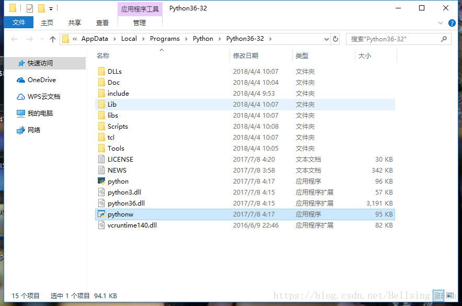This screenshot has height=306, width=462.
Task: Select the Tools folder icon
Action: click(101, 148)
